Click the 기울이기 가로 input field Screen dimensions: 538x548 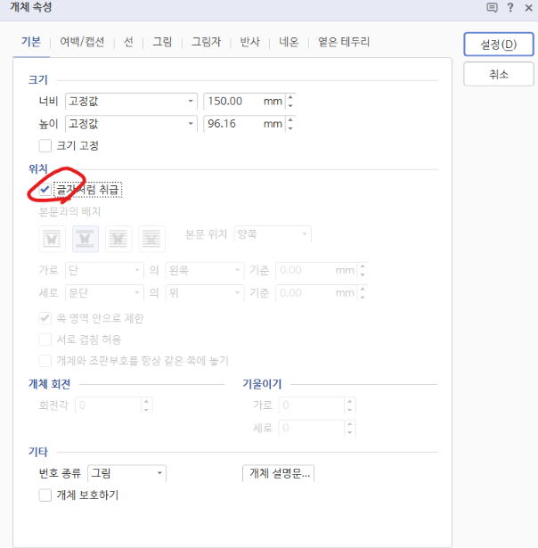312,405
